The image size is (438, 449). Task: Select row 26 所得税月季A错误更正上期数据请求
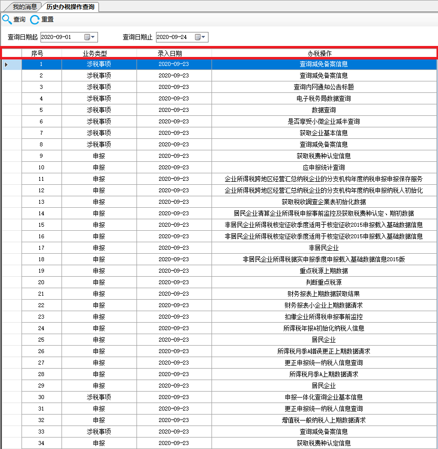click(324, 351)
